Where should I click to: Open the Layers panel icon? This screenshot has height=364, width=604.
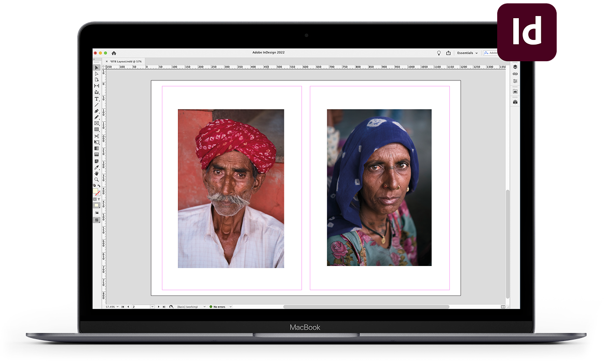[x=515, y=67]
